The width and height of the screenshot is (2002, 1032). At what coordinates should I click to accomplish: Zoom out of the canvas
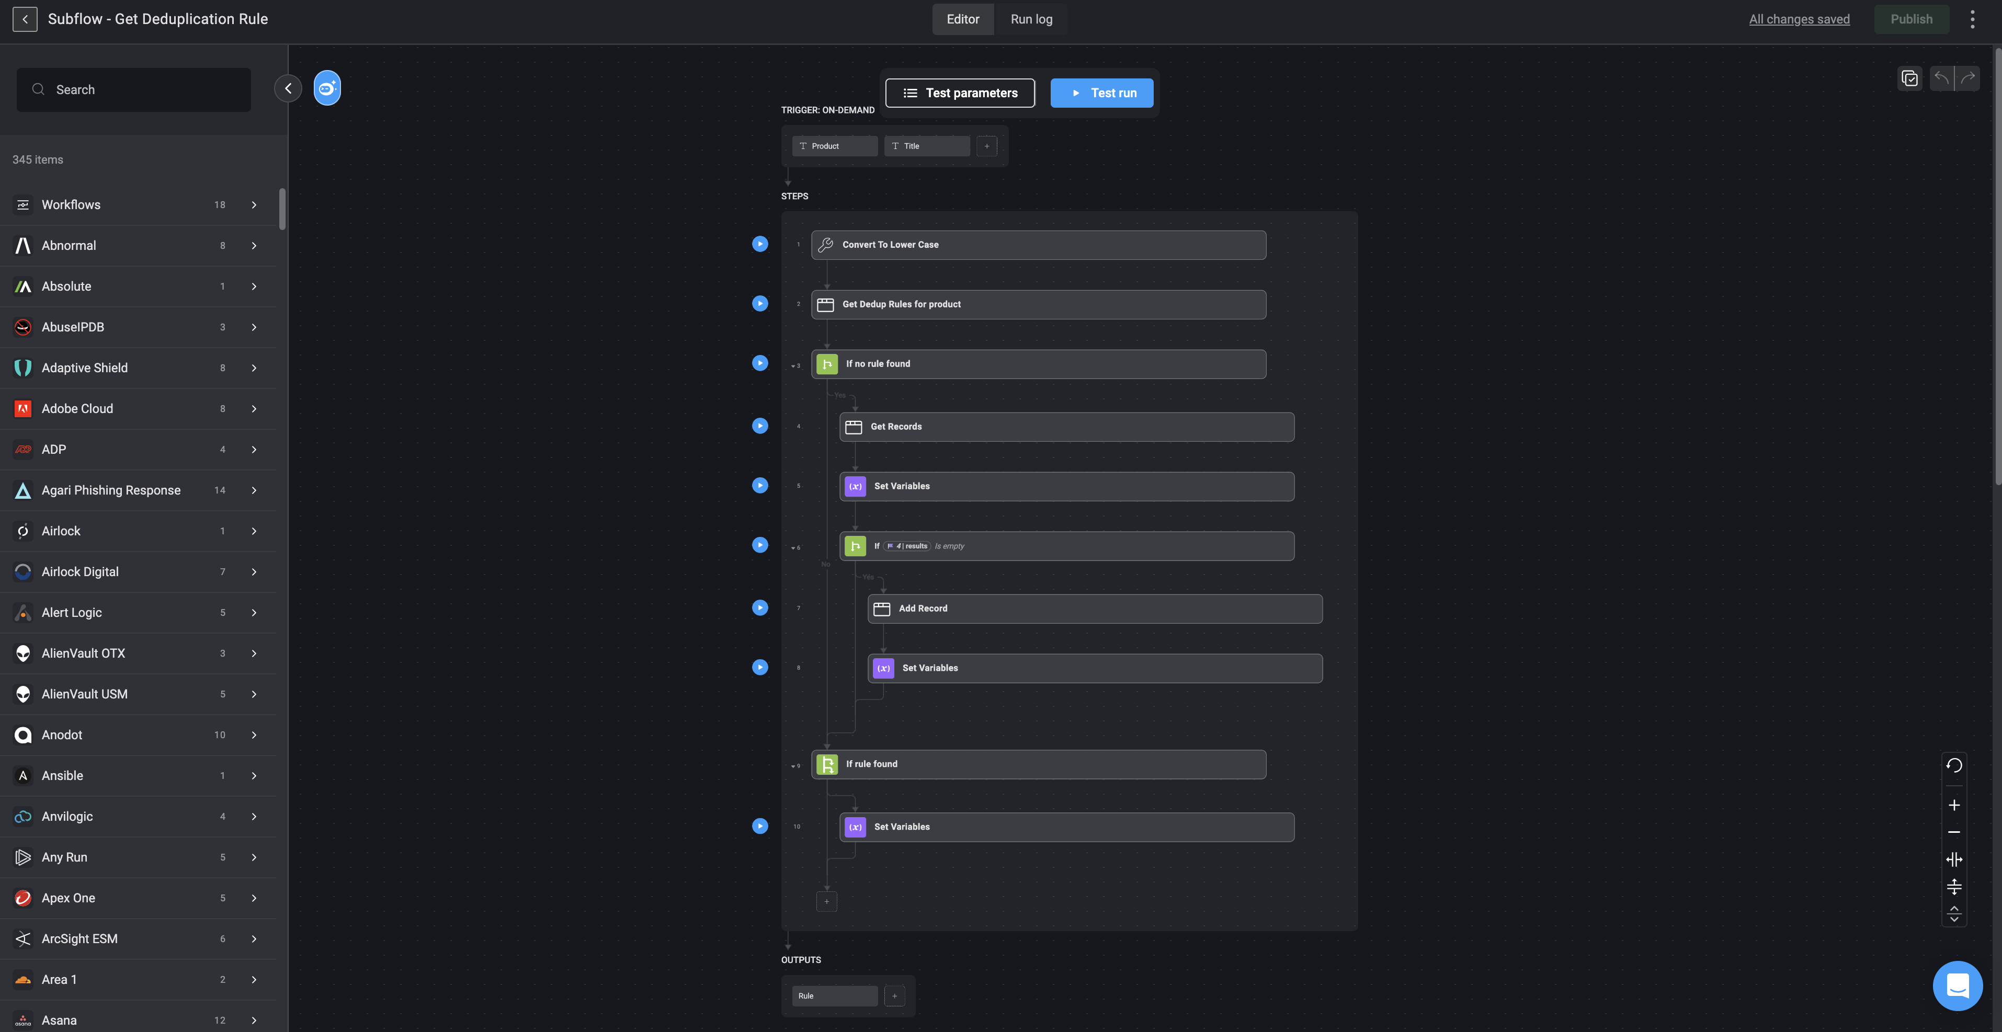pos(1954,832)
